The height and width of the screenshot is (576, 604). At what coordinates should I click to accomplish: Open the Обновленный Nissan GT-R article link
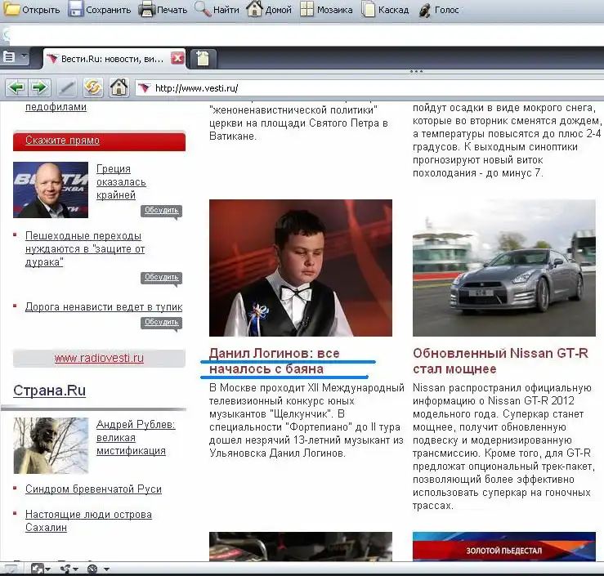pyautogui.click(x=500, y=360)
